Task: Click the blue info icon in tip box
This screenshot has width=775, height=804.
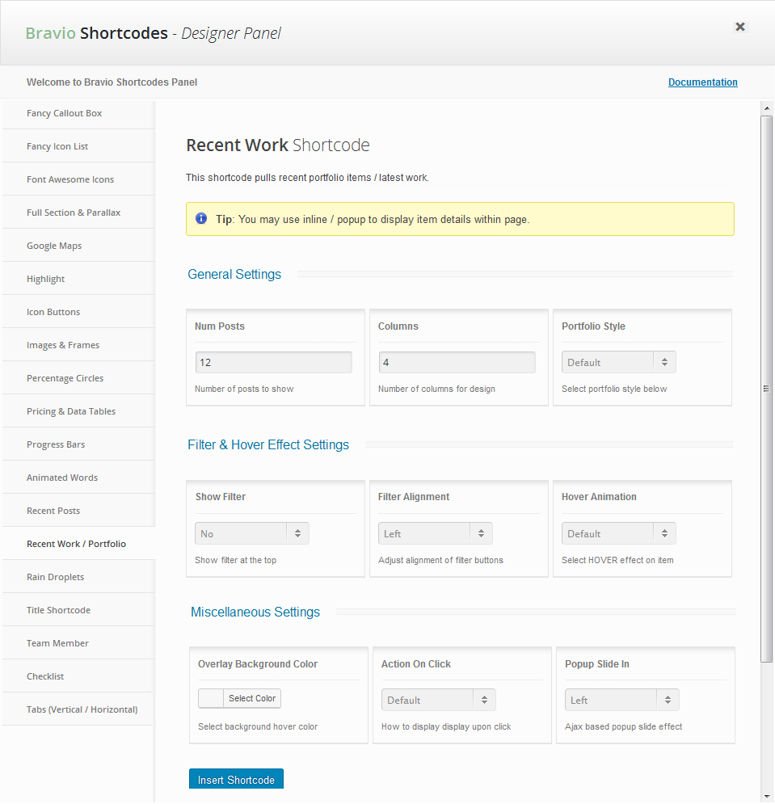Action: tap(201, 219)
